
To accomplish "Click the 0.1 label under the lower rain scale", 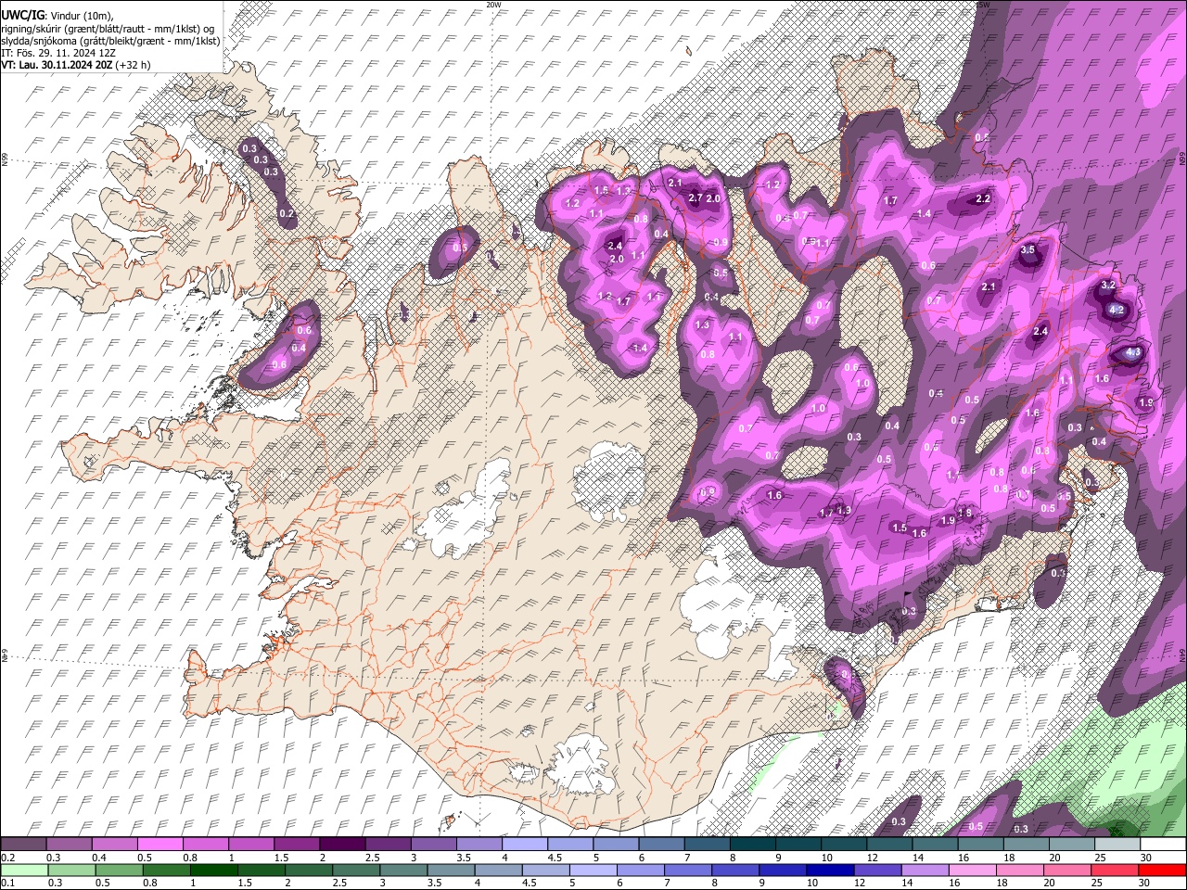I will pyautogui.click(x=7, y=883).
